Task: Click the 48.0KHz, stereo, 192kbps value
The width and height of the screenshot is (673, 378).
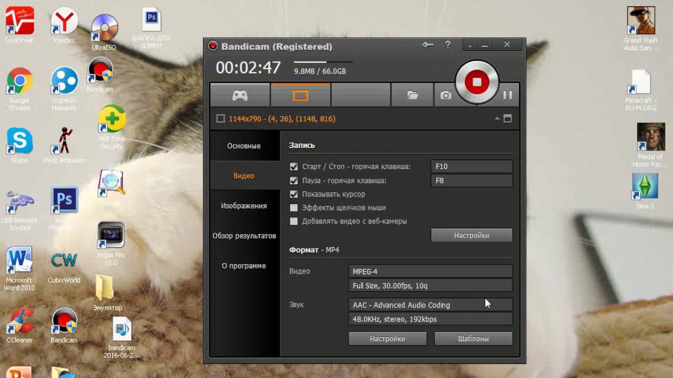Action: point(431,319)
